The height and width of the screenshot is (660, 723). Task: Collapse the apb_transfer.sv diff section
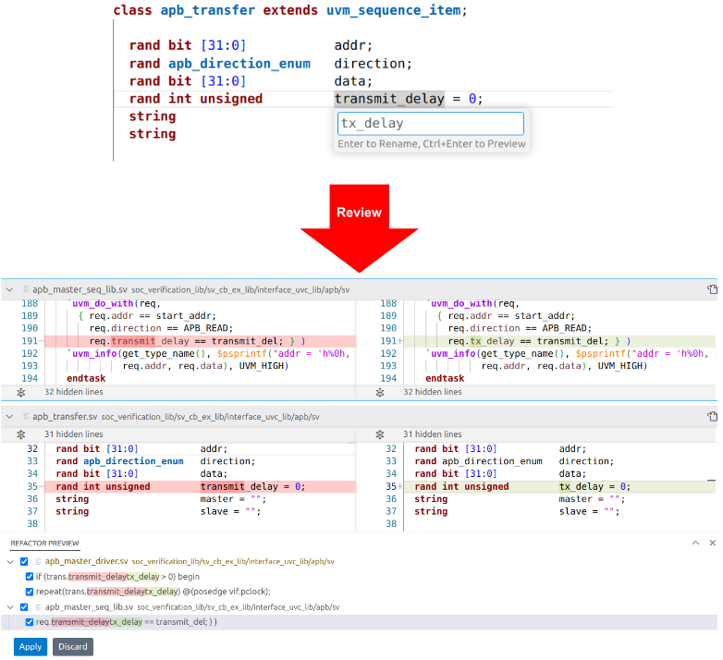[x=9, y=417]
